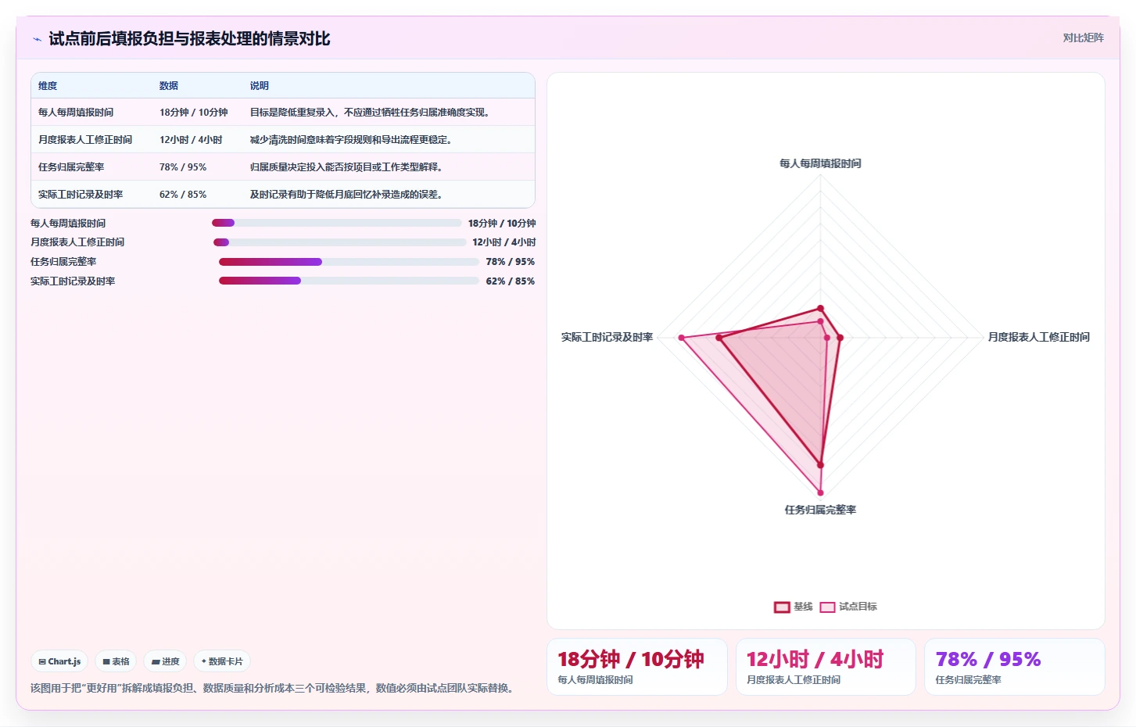Open the 18分钟 / 10分钟 data card

click(637, 667)
